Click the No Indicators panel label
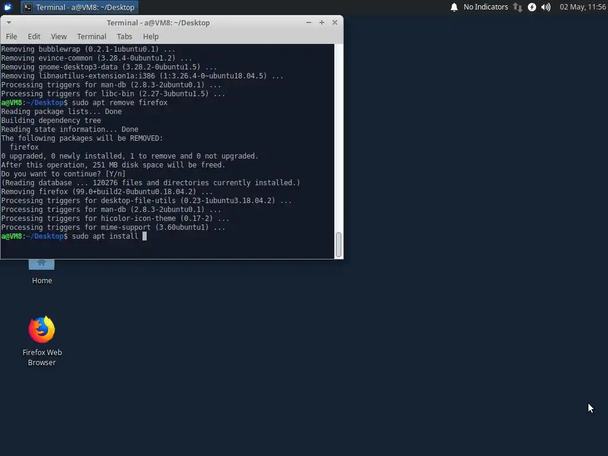The image size is (608, 456). point(486,7)
